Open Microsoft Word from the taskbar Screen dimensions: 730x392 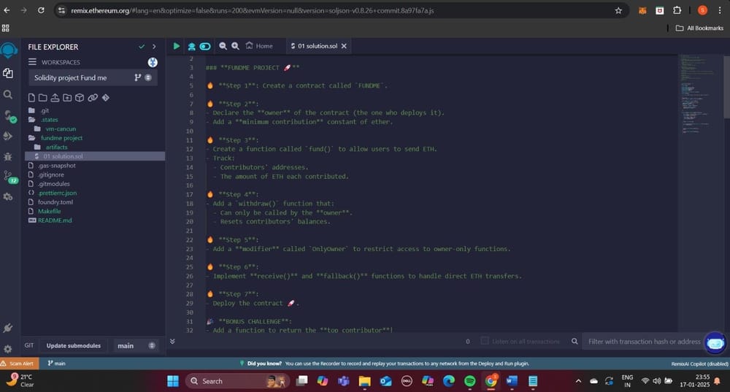point(512,381)
